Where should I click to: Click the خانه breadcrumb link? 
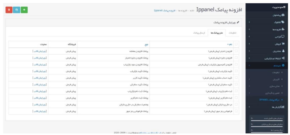pos(192,11)
